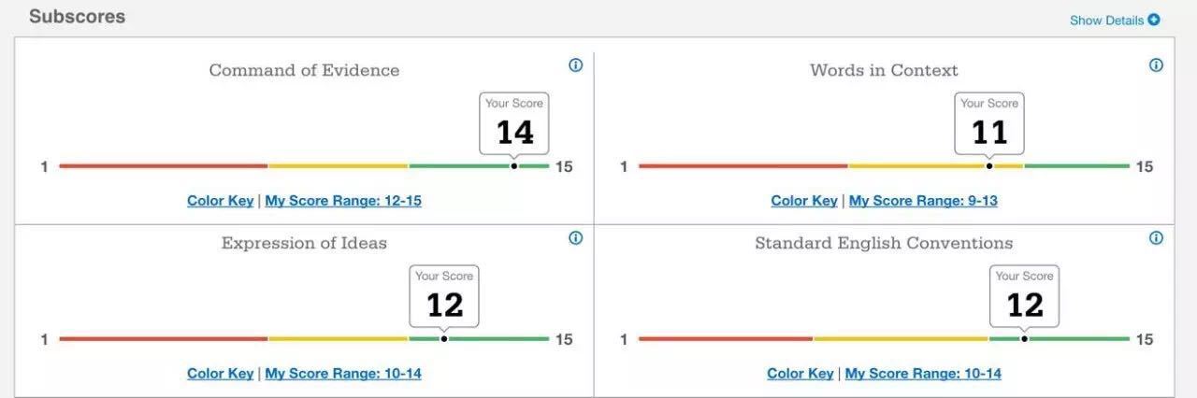Click My Score Range: 12-15 link
Screen dimensions: 1197x398
coord(343,201)
